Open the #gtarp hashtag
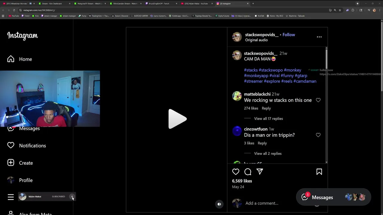Screen dimensions: 383x215 click(x=301, y=76)
